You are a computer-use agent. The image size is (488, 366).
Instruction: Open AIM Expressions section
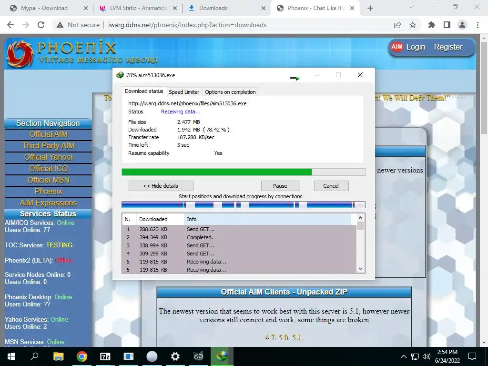(x=48, y=203)
